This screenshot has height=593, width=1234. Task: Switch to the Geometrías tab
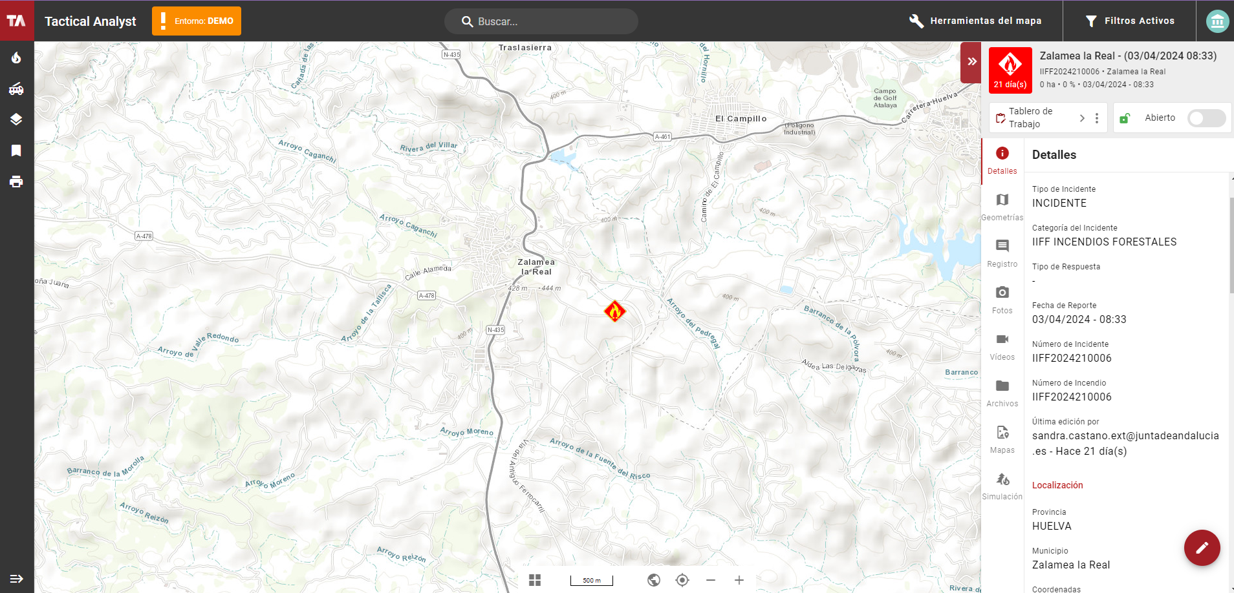point(1002,206)
